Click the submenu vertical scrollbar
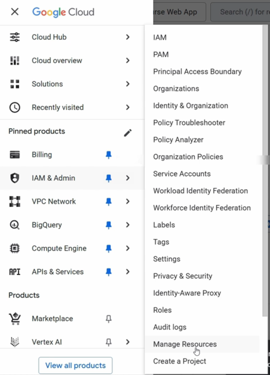Screen dimensions: 270x375 click(265, 171)
